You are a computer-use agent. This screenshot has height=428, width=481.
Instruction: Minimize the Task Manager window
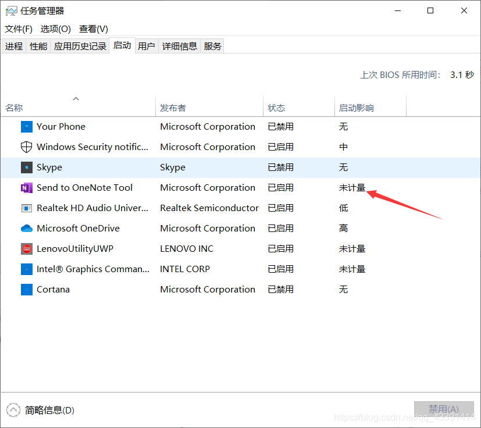[x=398, y=10]
